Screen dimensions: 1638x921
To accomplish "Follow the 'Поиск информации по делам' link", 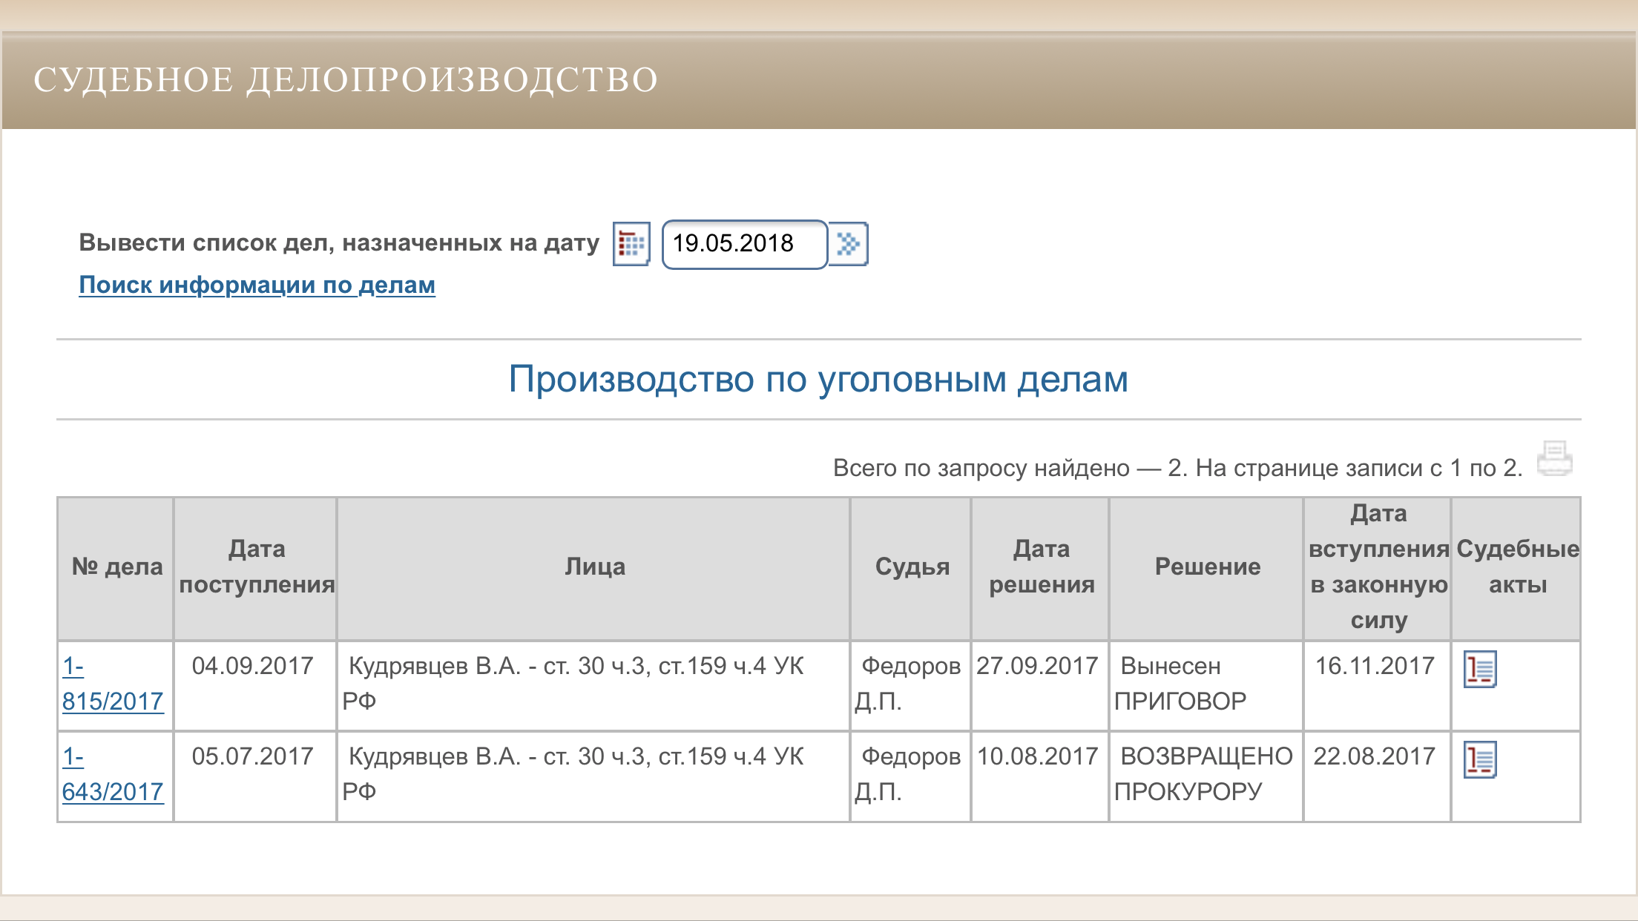I will coord(257,285).
